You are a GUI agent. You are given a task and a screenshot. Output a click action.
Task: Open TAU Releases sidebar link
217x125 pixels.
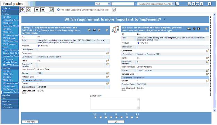click(9, 44)
